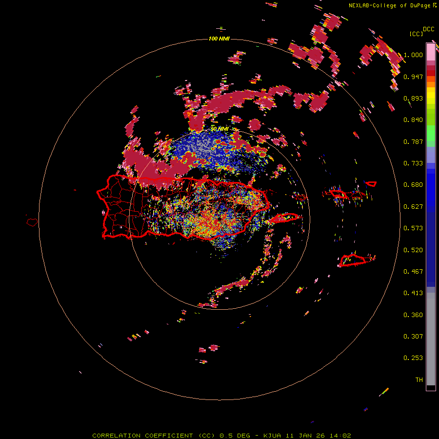Click the TH threshold label
Viewport: 439px width, 439px height.
click(419, 380)
